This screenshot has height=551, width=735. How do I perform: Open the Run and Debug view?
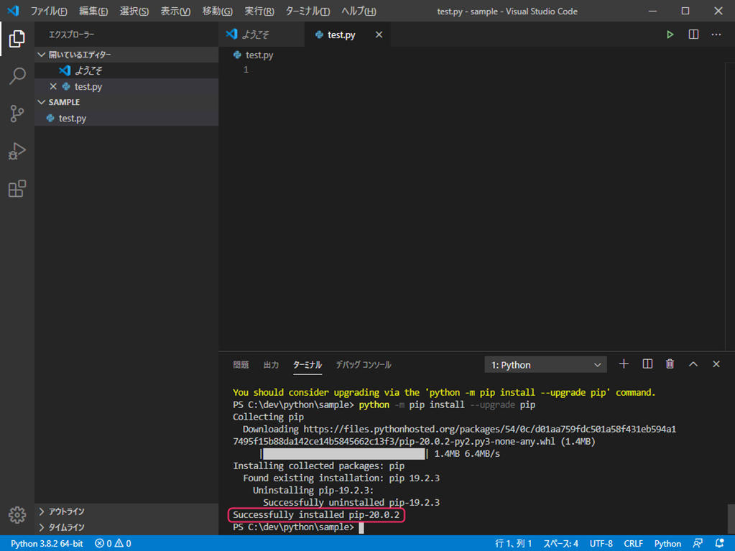click(x=17, y=151)
